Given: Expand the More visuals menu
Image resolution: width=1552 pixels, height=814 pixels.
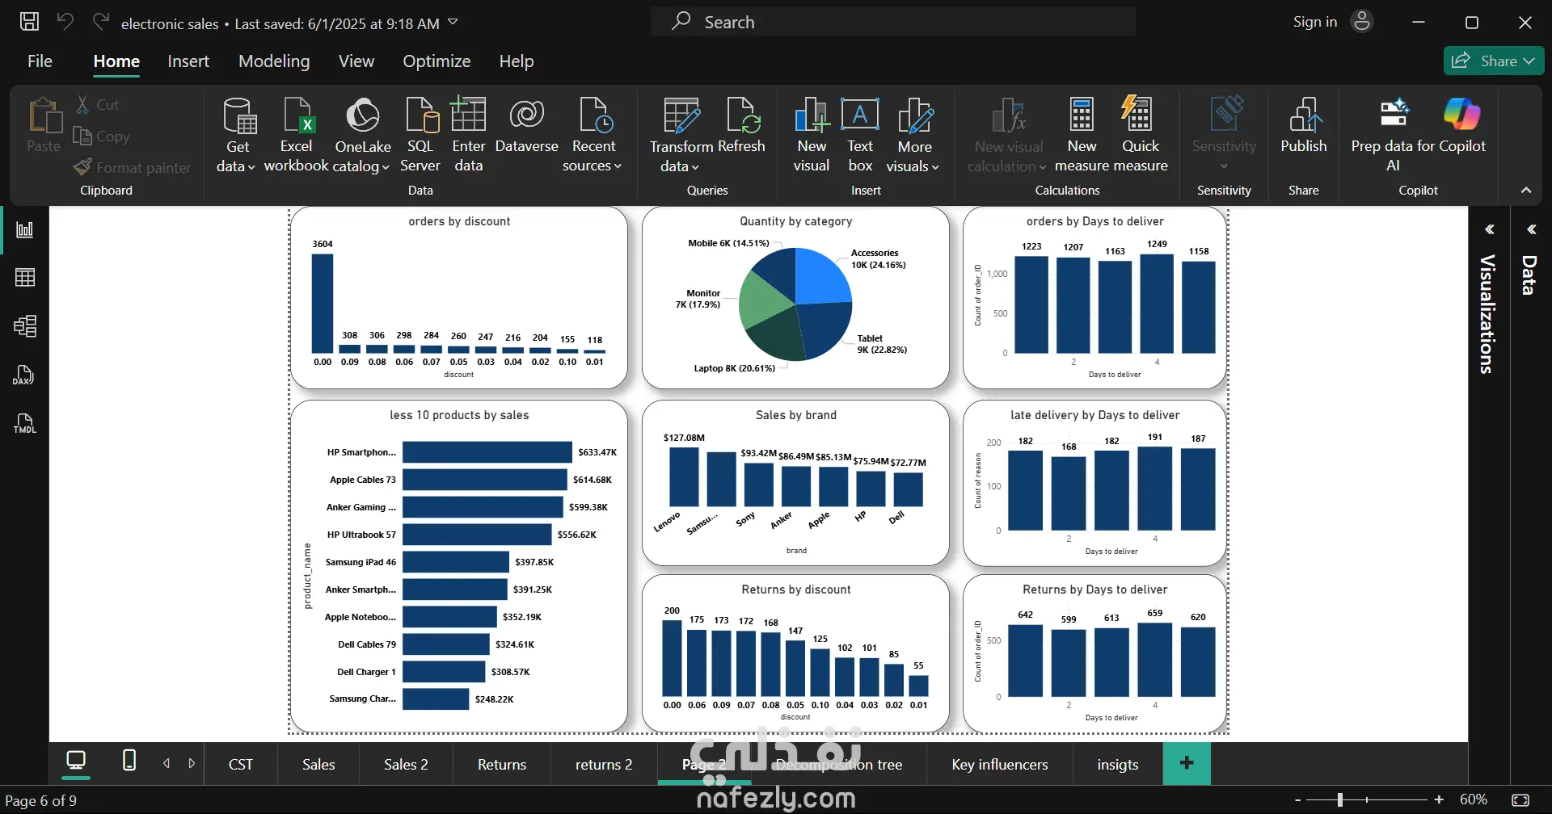Looking at the screenshot, I should (914, 135).
